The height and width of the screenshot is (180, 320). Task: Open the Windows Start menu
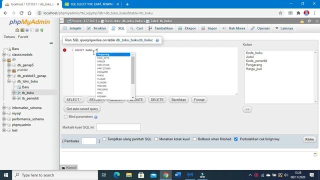click(6, 175)
